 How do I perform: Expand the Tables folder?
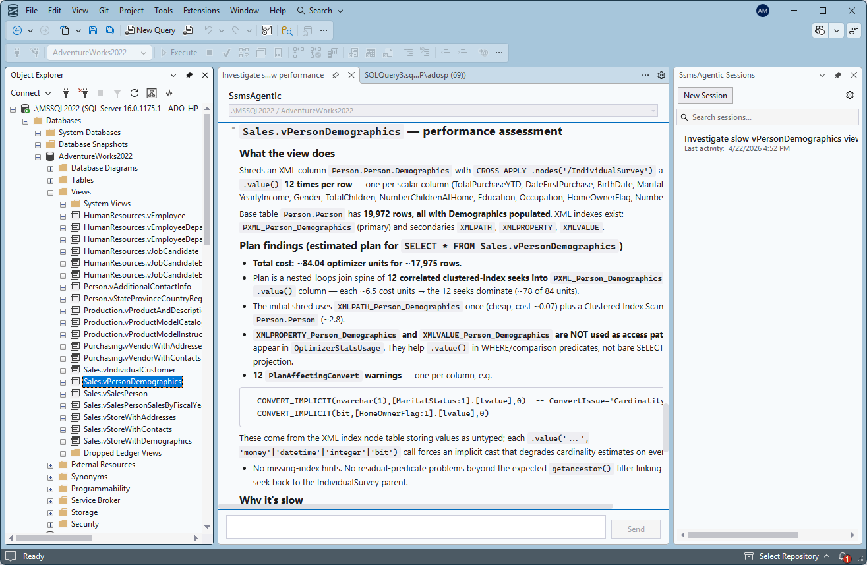(x=50, y=179)
